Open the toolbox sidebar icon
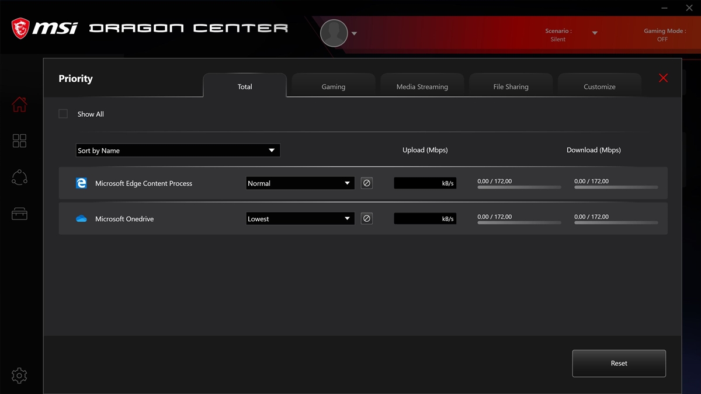This screenshot has height=394, width=701. 19,214
